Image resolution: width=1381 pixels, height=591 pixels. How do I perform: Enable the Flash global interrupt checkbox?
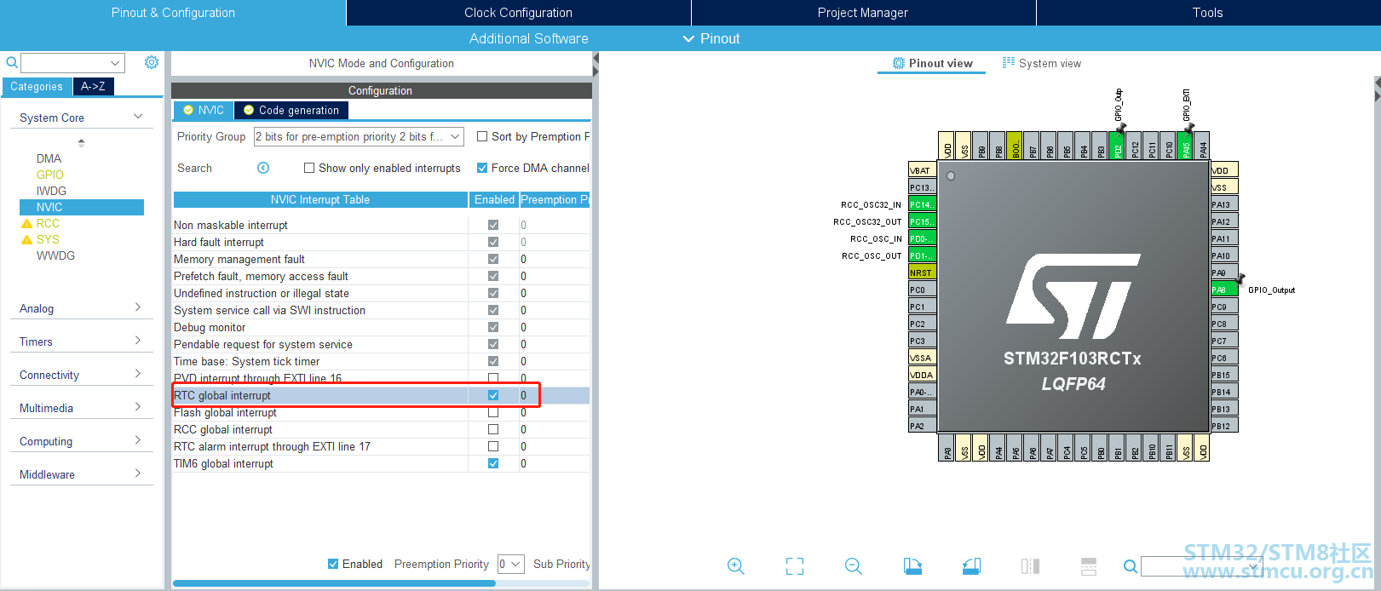tap(493, 412)
